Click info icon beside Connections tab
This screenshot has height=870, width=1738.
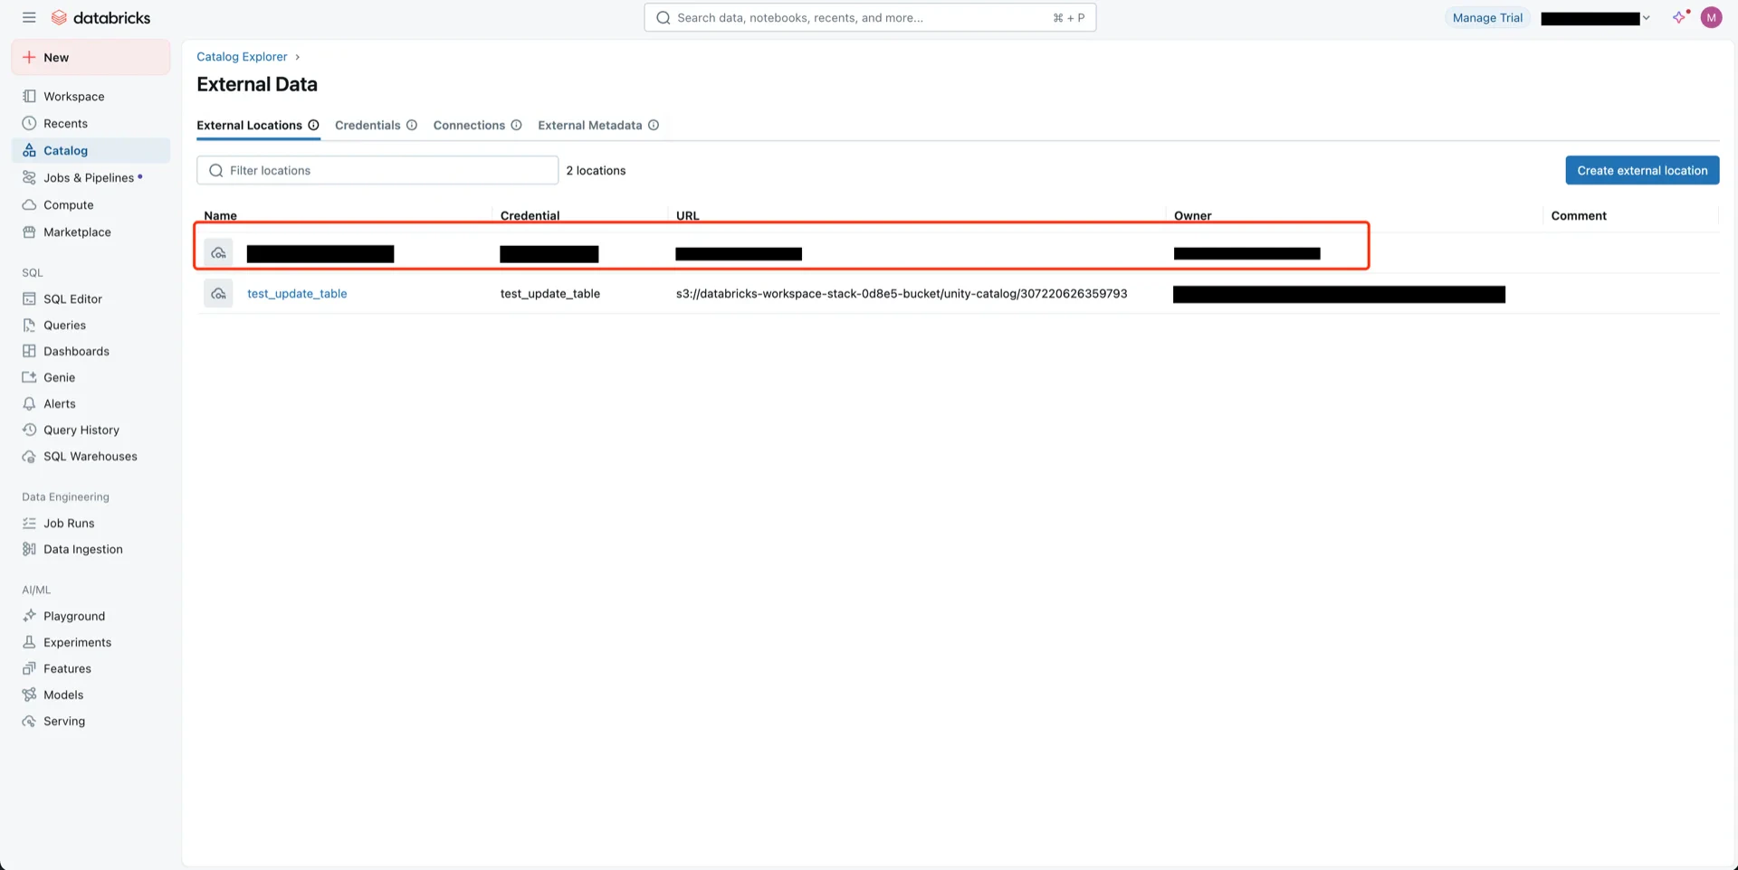[516, 125]
